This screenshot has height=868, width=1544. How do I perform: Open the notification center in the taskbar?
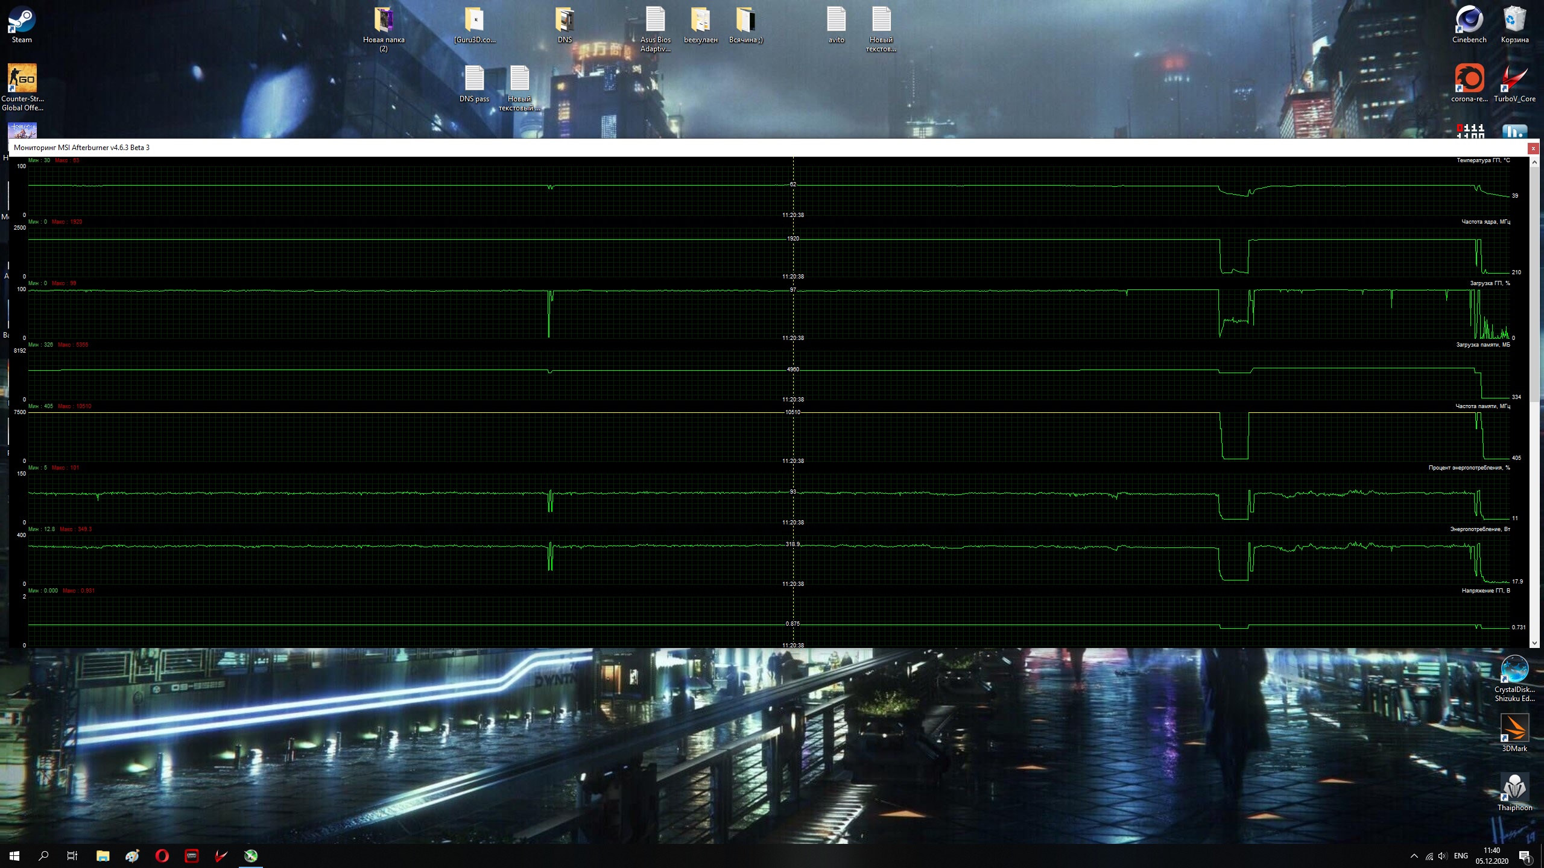click(1525, 856)
